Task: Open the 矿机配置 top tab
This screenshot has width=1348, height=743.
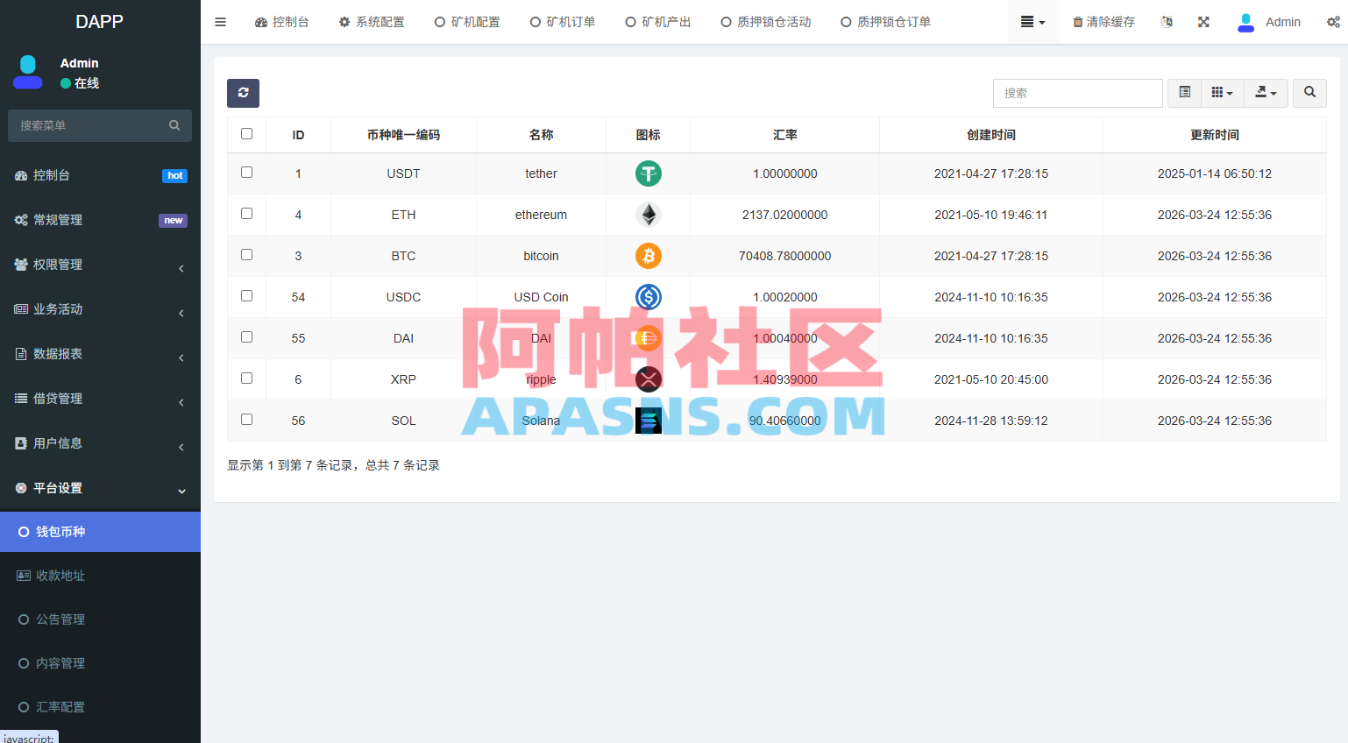Action: click(467, 22)
